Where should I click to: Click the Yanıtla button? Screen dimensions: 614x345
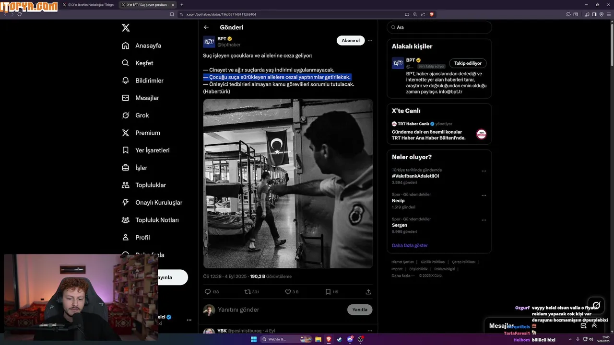(360, 310)
